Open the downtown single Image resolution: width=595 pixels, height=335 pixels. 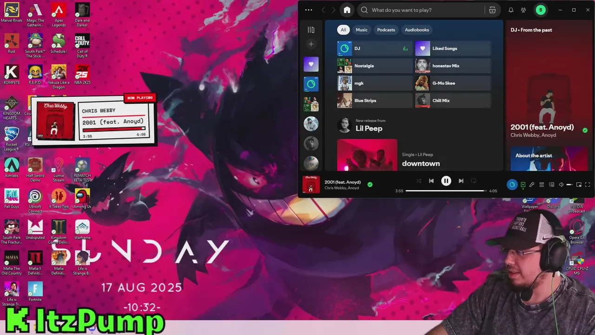(421, 163)
